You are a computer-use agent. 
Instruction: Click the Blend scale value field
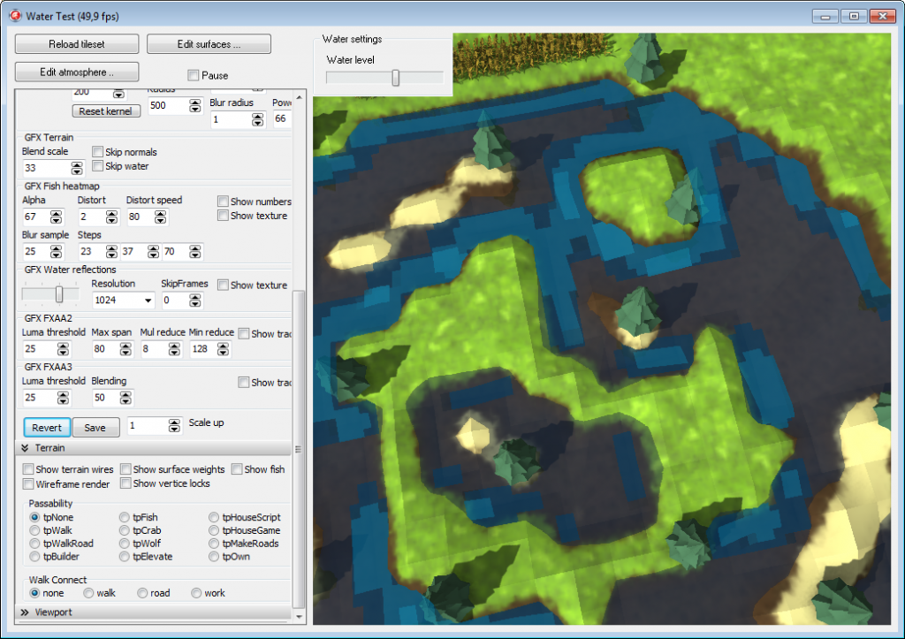coord(46,168)
